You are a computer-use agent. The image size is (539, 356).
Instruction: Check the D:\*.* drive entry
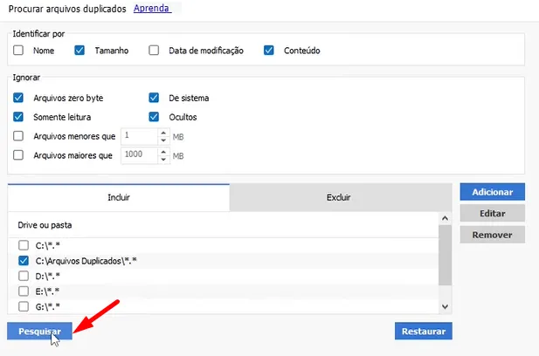click(24, 276)
